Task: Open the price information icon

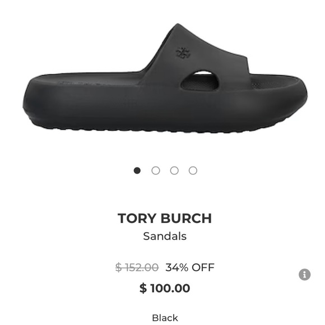Action: (304, 275)
